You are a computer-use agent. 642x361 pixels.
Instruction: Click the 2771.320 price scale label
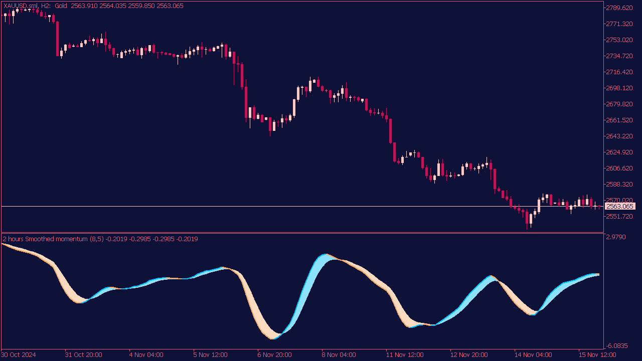(619, 24)
